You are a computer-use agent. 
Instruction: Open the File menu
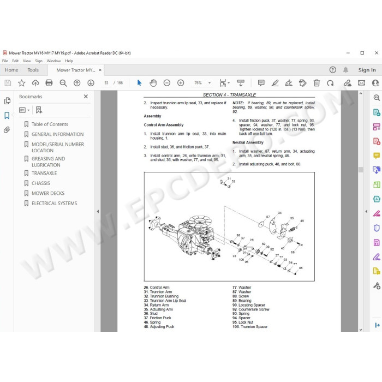[x=5, y=61]
